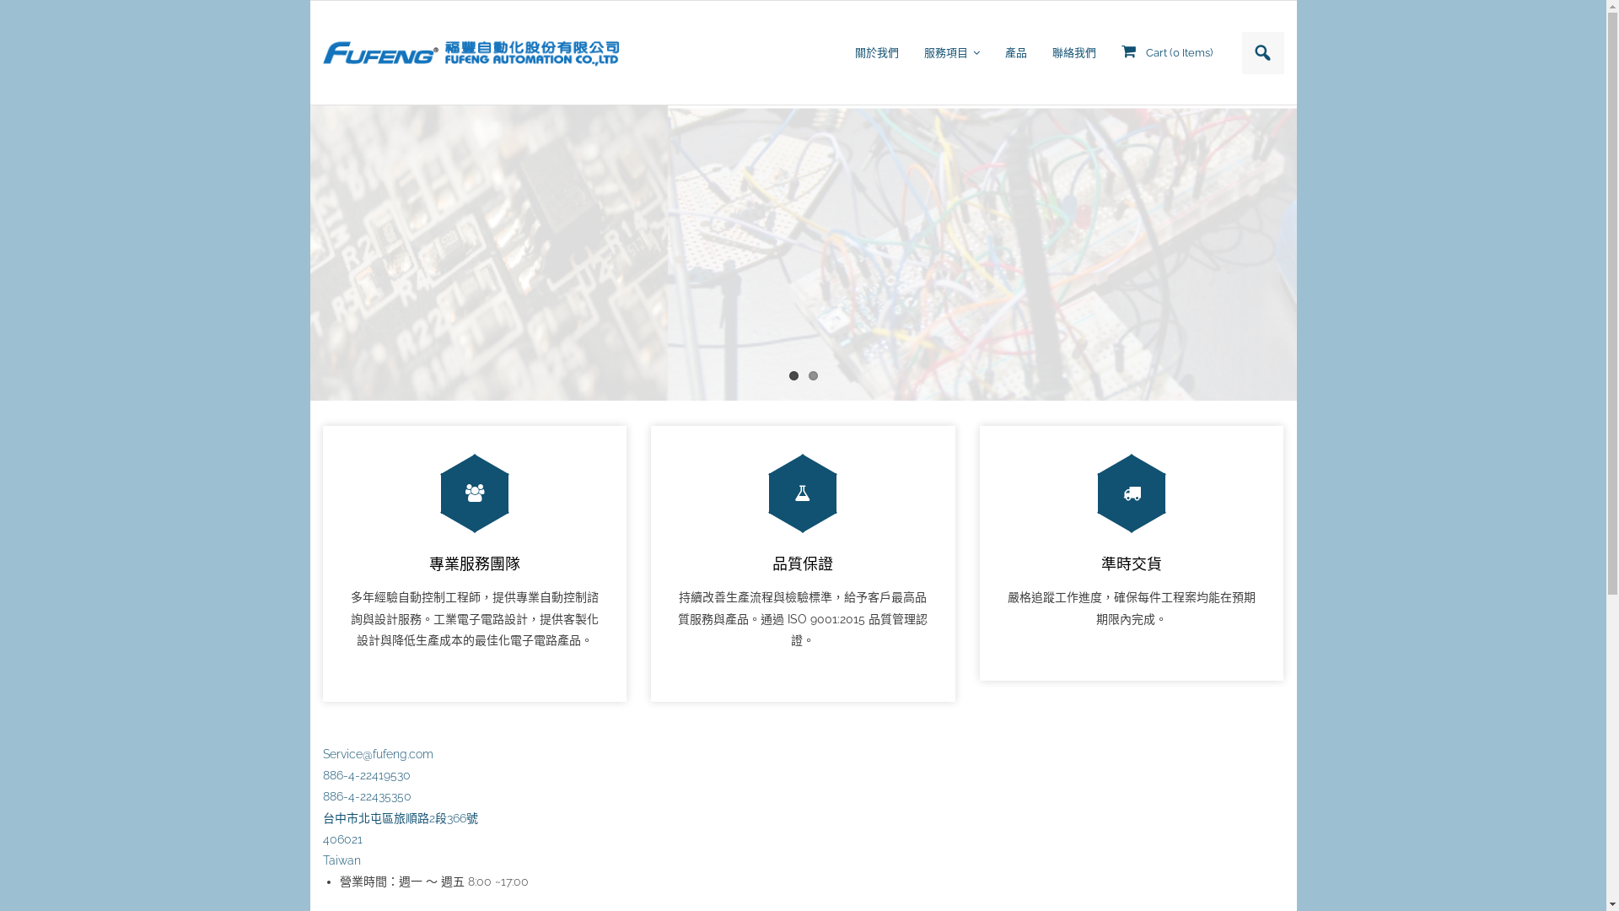Image resolution: width=1619 pixels, height=911 pixels.
Task: Click the team people hexagon icon
Action: click(475, 493)
